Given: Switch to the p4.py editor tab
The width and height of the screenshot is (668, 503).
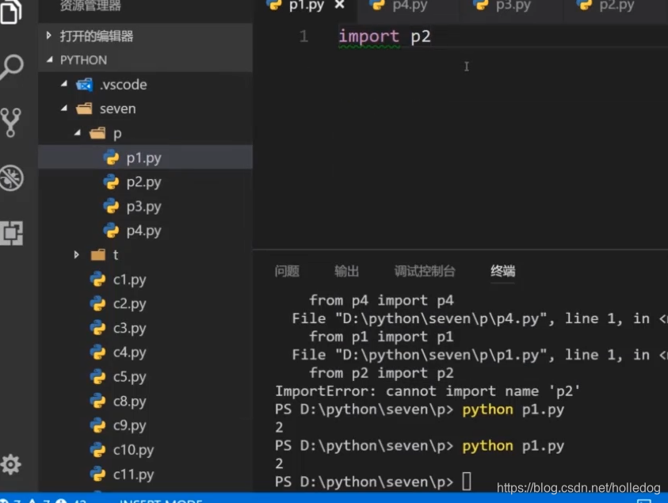Looking at the screenshot, I should pos(409,6).
